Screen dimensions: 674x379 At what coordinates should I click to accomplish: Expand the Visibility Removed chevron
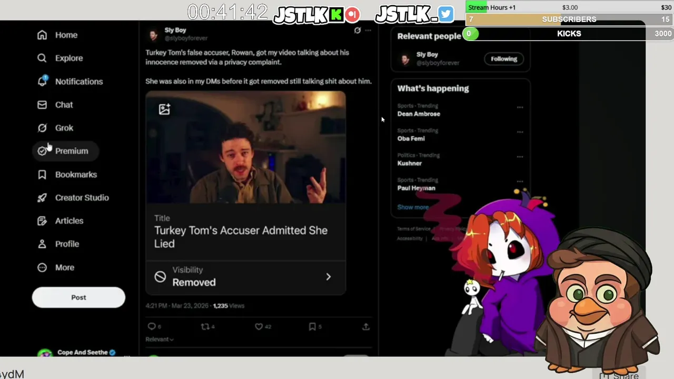(329, 277)
